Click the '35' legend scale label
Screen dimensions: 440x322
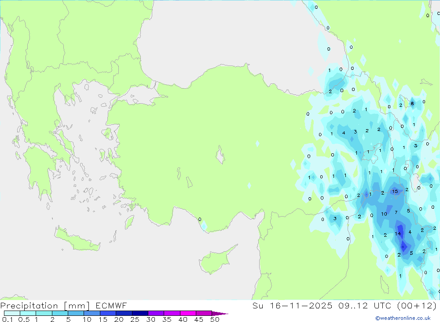pos(167,319)
